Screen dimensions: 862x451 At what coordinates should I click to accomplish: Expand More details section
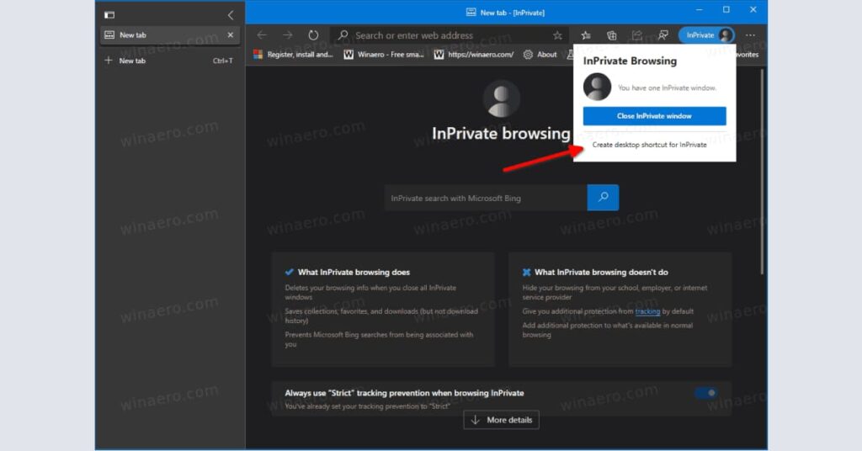[501, 420]
